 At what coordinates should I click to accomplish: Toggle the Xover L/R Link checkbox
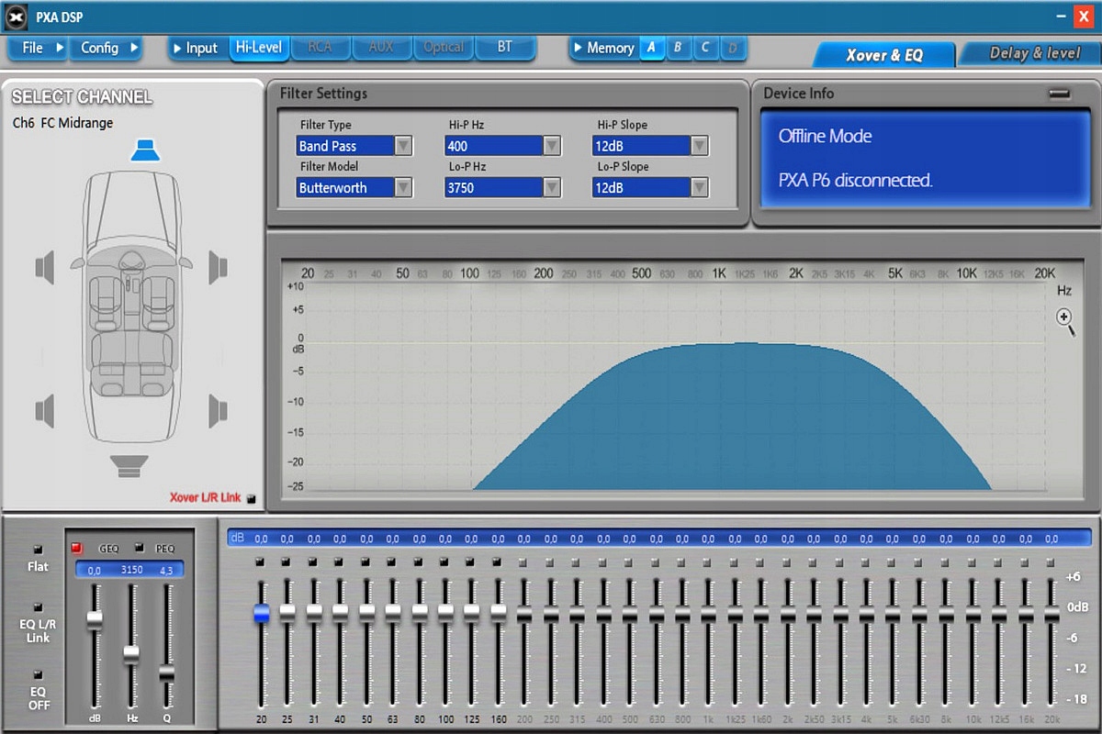pyautogui.click(x=252, y=499)
